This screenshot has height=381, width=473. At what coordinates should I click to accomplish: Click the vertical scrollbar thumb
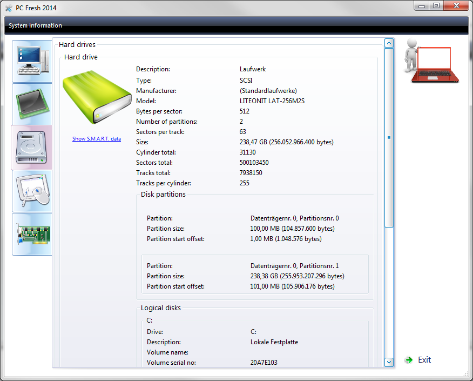coord(389,138)
